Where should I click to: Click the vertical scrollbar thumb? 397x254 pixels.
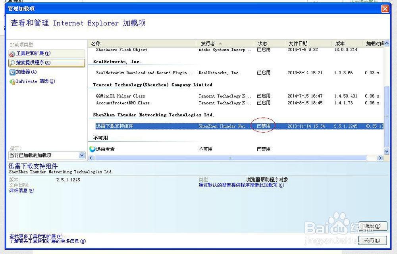pos(387,117)
